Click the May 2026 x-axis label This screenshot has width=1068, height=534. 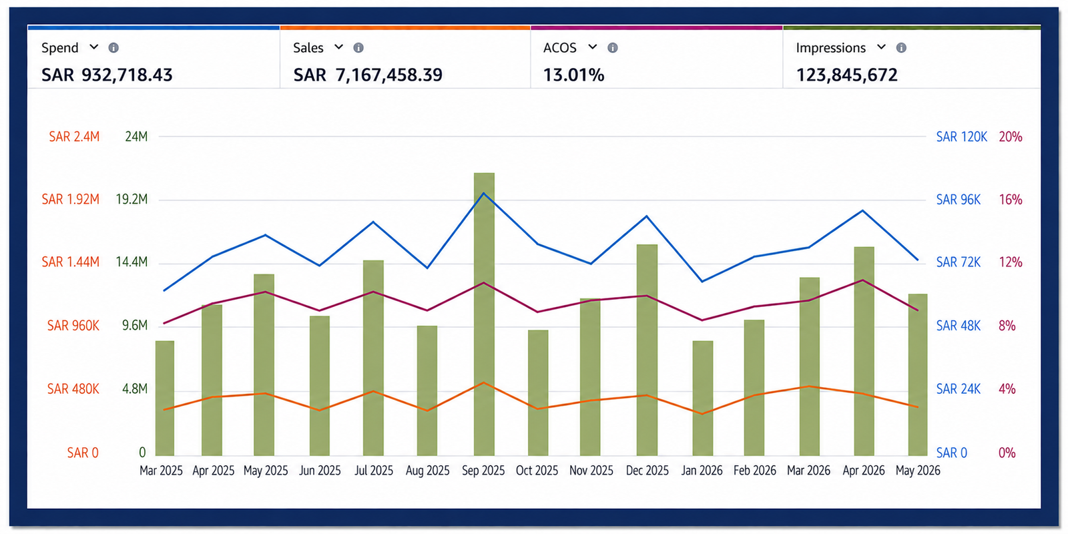[x=918, y=471]
